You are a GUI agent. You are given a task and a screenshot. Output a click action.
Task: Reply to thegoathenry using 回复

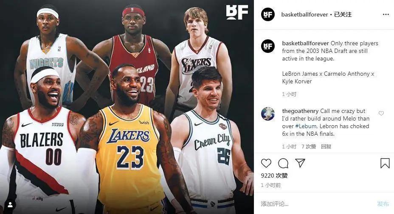pyautogui.click(x=326, y=147)
